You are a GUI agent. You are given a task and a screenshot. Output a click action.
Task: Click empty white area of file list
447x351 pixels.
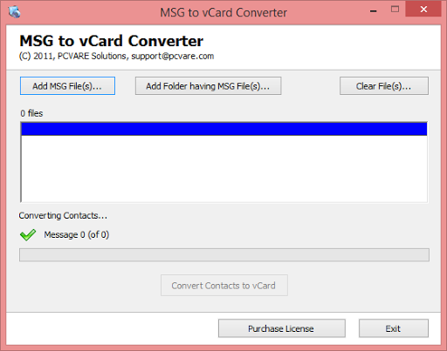coord(224,168)
